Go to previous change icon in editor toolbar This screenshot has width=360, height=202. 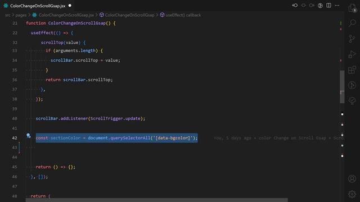point(295,5)
